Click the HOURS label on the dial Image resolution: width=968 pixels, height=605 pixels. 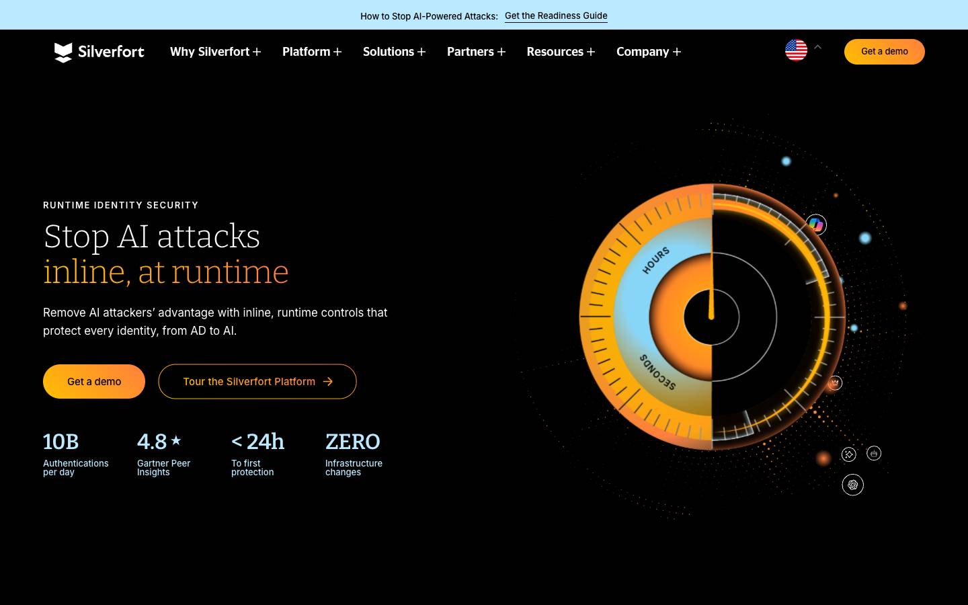tap(656, 260)
